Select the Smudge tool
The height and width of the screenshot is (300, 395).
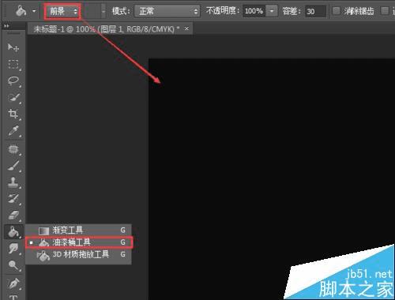(13, 248)
